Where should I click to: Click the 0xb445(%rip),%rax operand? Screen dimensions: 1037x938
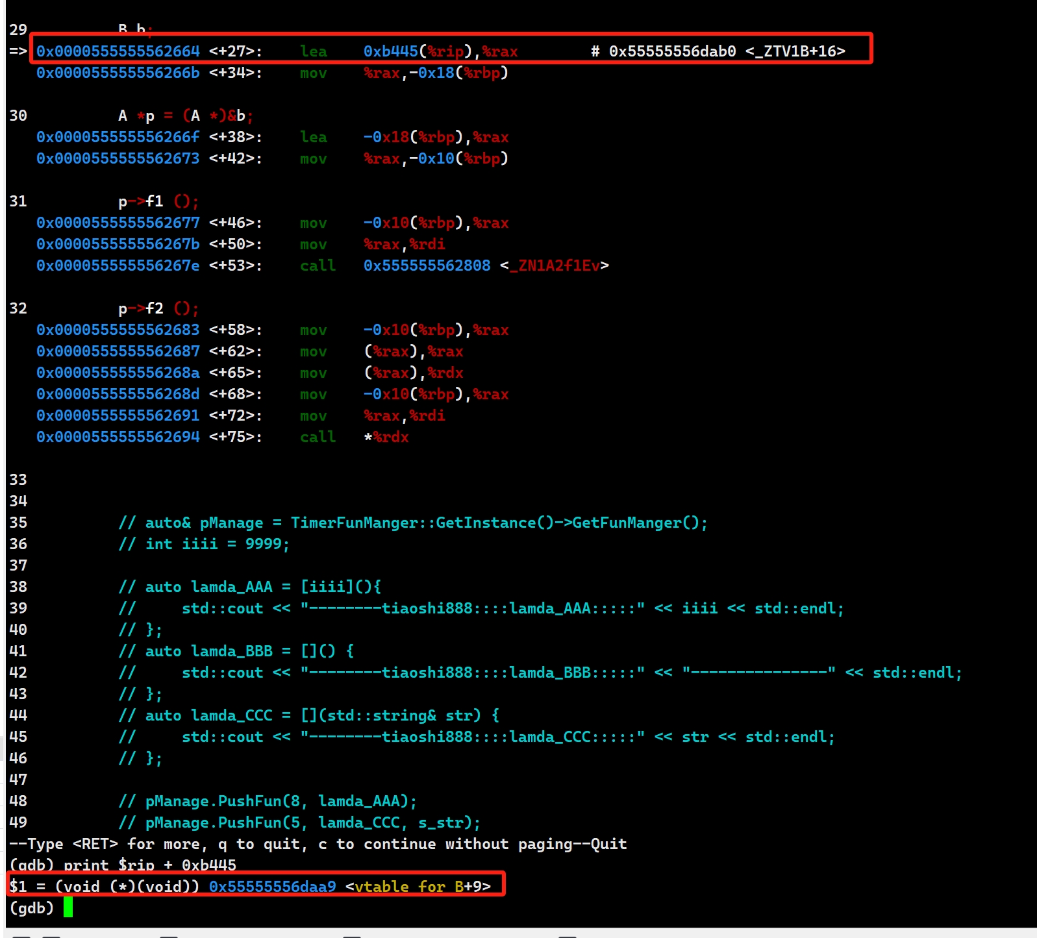[x=441, y=51]
